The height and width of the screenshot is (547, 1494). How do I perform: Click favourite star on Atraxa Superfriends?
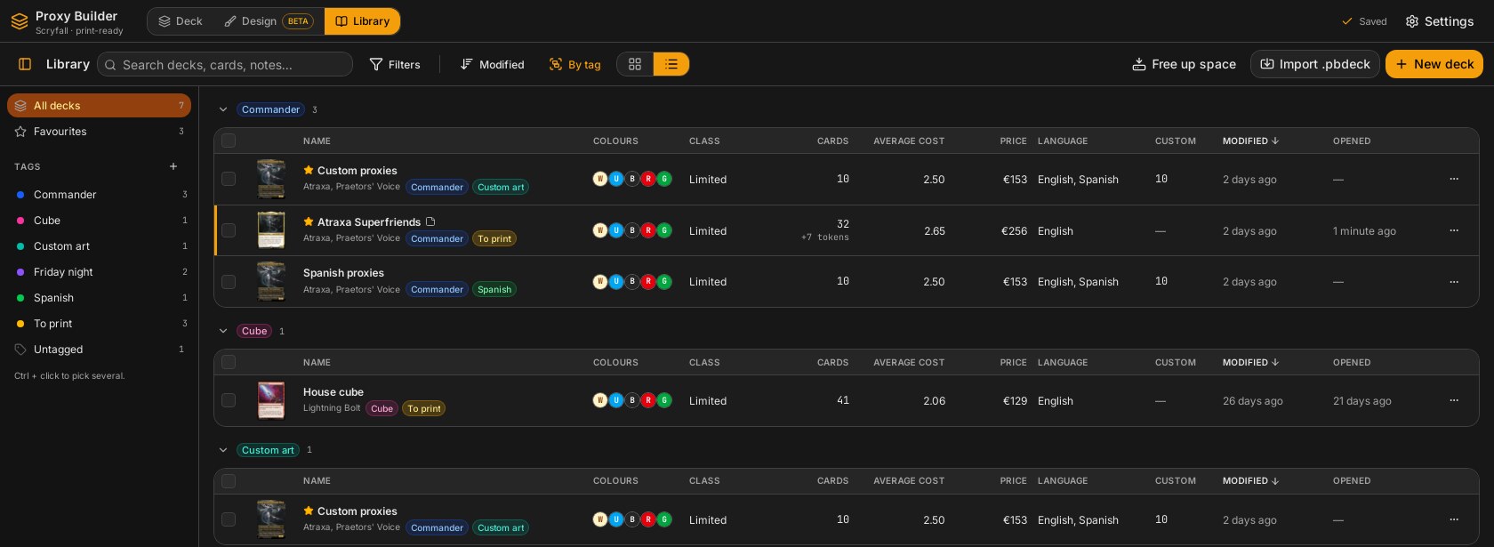pos(309,221)
